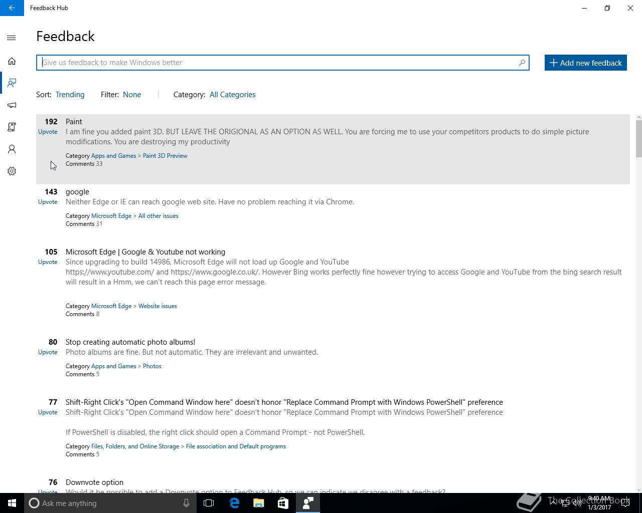Open the Windows Start menu

12,503
